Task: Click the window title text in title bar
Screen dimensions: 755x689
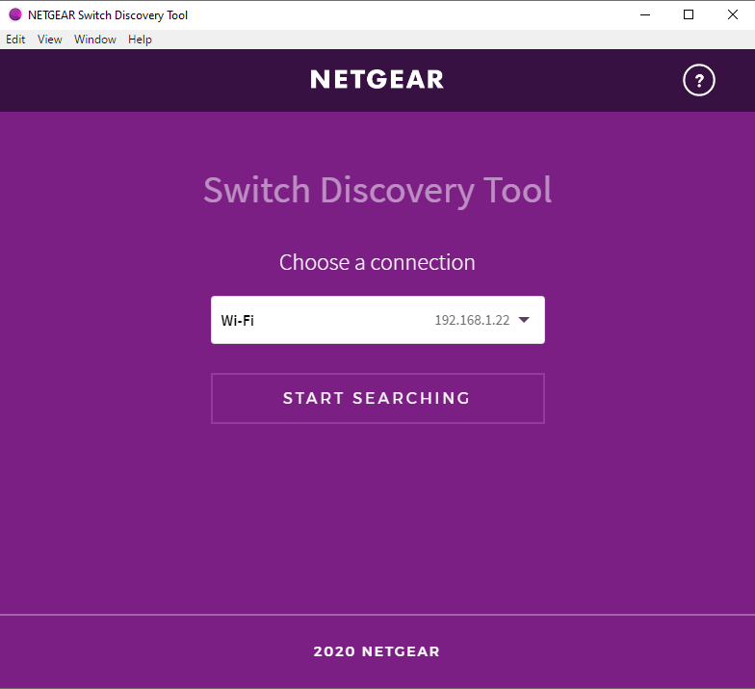Action: click(108, 15)
